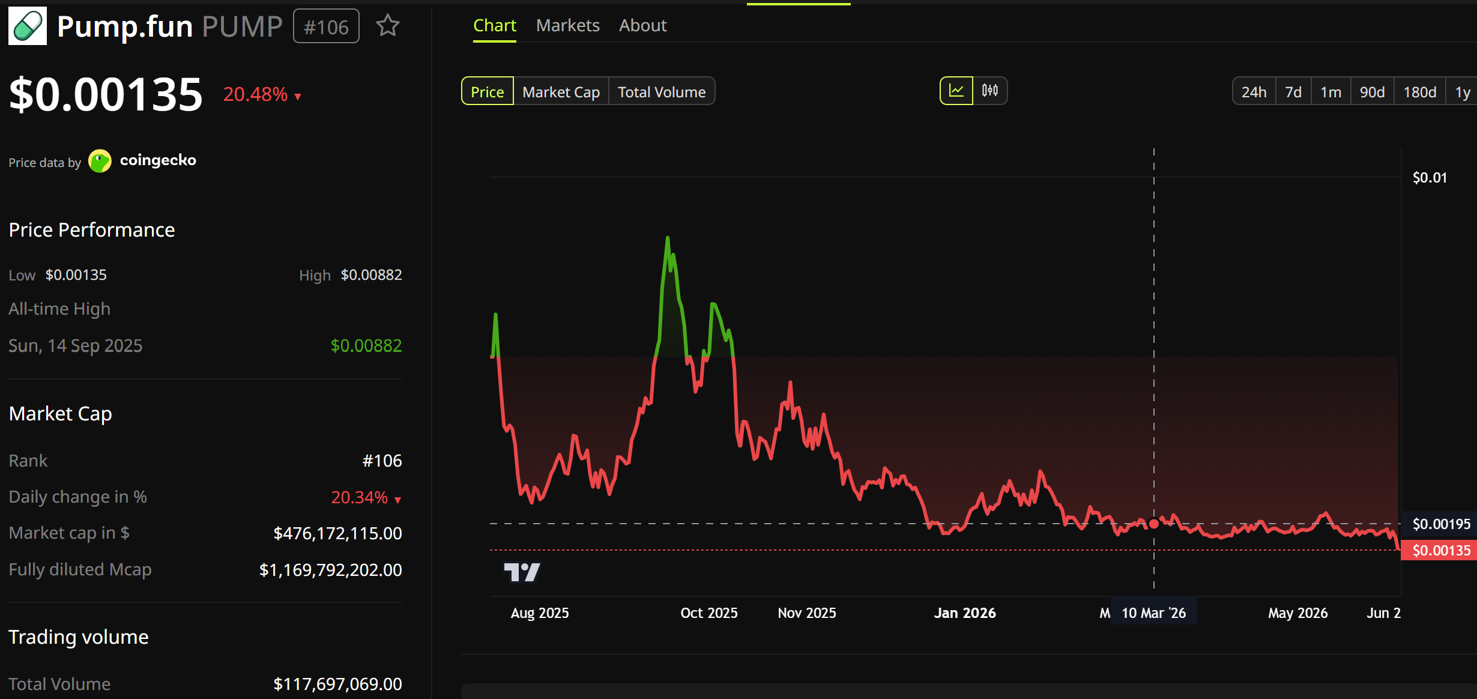Set chart range to 90d

(1373, 92)
